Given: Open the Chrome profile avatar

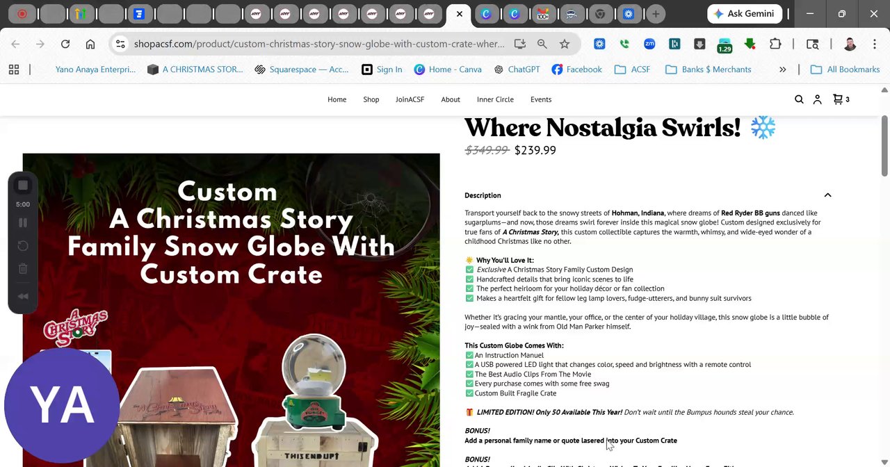Looking at the screenshot, I should click(850, 44).
